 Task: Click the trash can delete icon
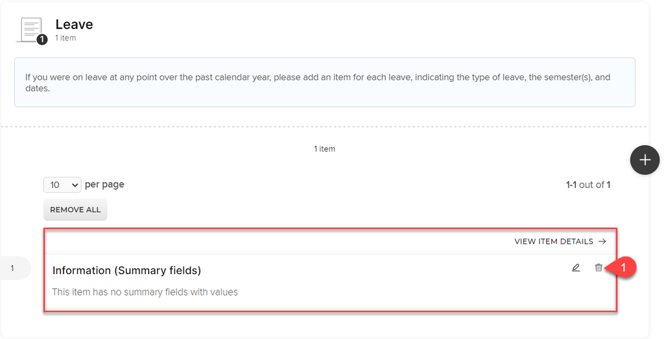599,268
